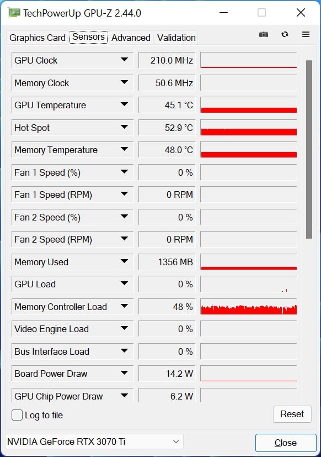This screenshot has width=321, height=457.
Task: Open the hamburger menu icon
Action: point(306,34)
